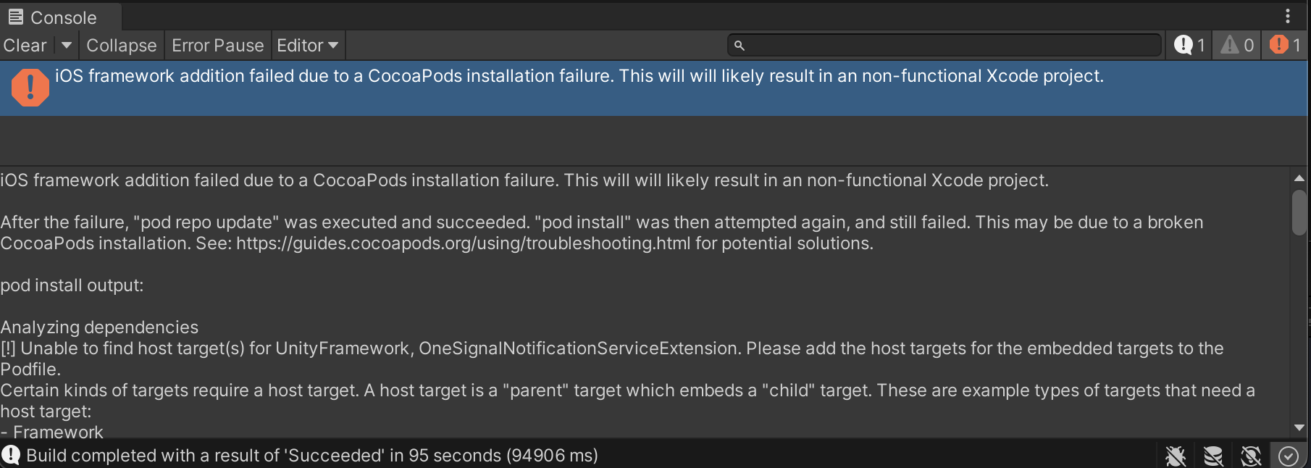Click the red error icon on log entry
1311x468 pixels.
click(x=30, y=88)
